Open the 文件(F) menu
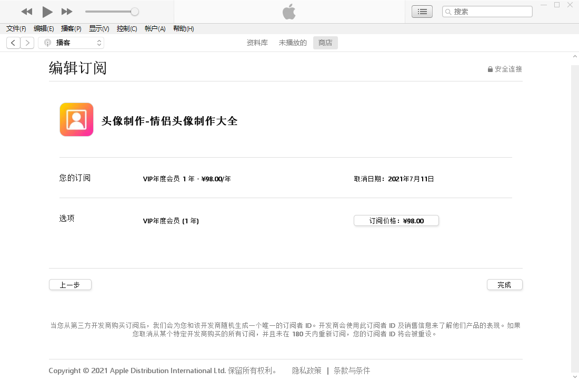579x381 pixels. (x=16, y=29)
